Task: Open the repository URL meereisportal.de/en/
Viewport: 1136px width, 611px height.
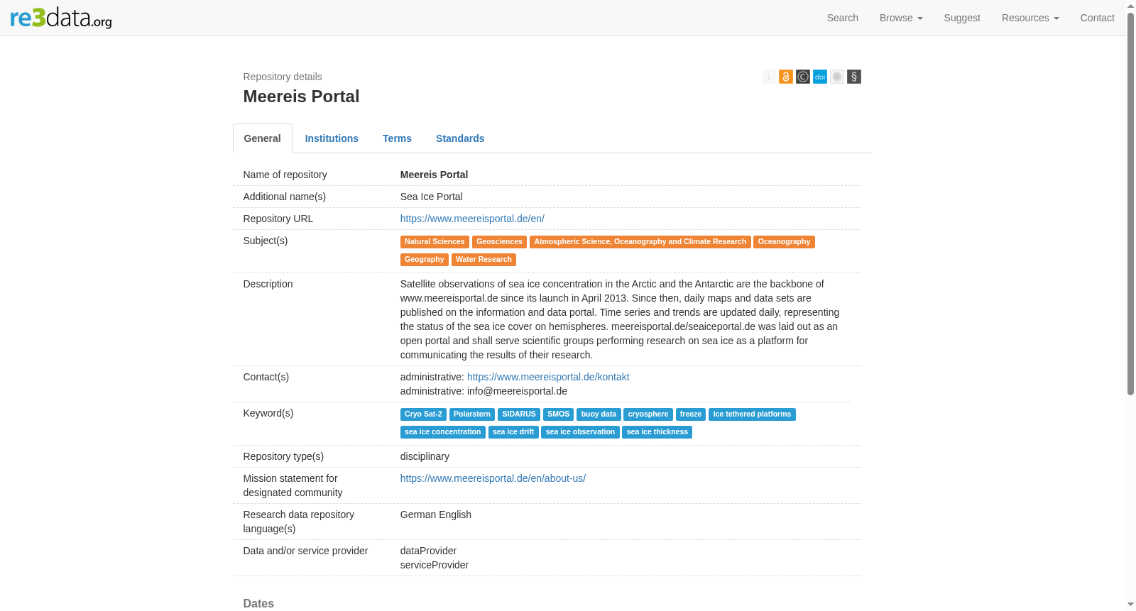Action: click(472, 219)
